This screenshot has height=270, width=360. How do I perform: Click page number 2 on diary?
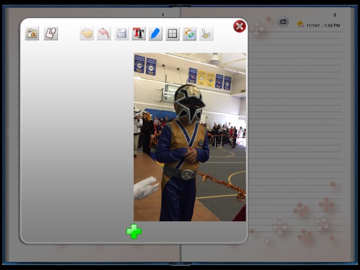pyautogui.click(x=335, y=15)
